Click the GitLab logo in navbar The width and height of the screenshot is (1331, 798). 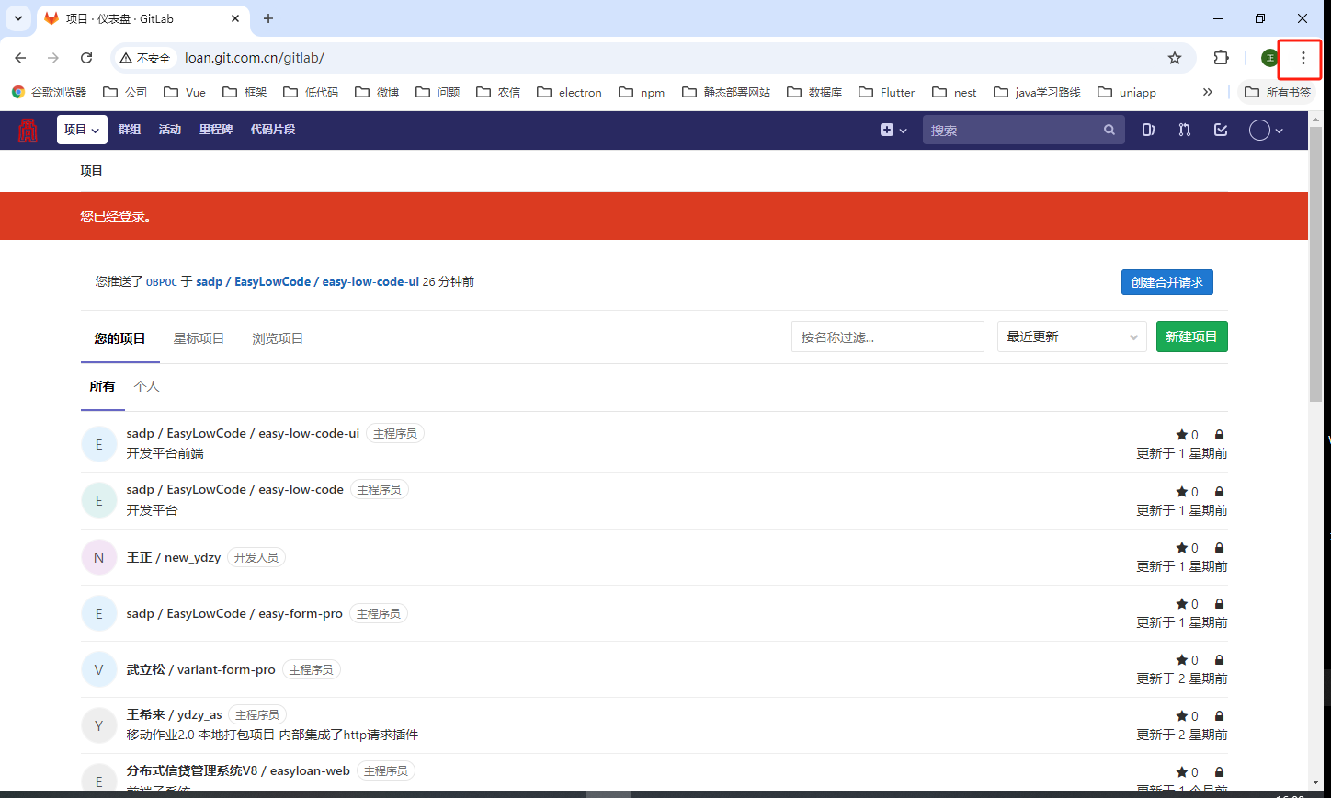pos(28,131)
